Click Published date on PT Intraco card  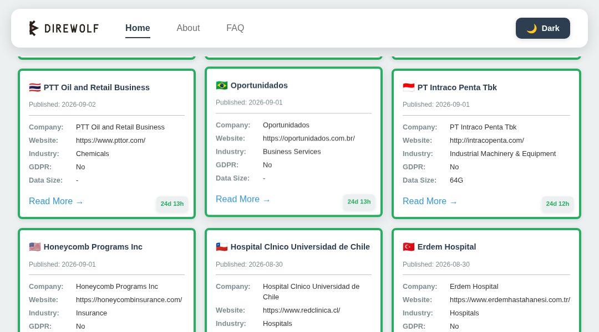click(x=436, y=105)
